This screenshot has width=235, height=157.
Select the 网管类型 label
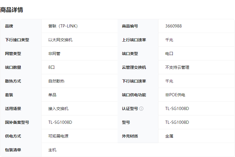coord(13,54)
